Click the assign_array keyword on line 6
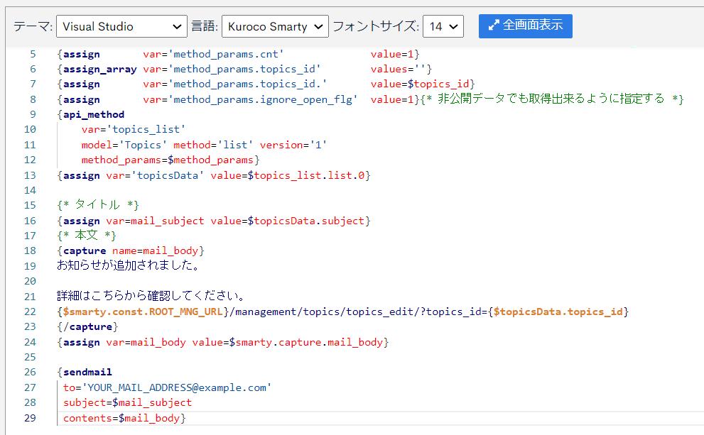 pos(99,70)
